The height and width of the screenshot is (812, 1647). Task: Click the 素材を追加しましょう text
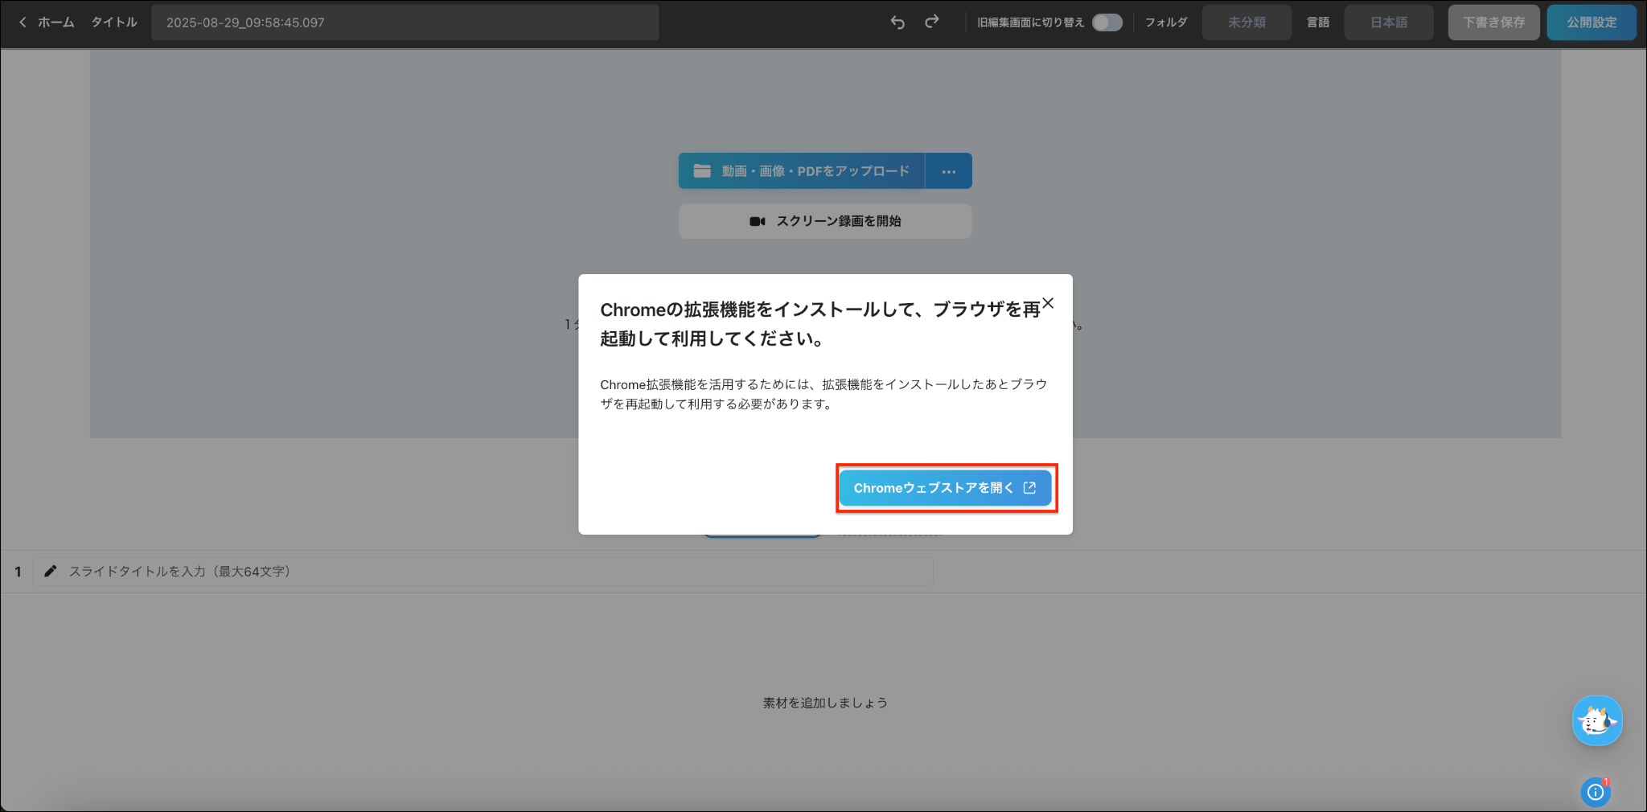(825, 703)
